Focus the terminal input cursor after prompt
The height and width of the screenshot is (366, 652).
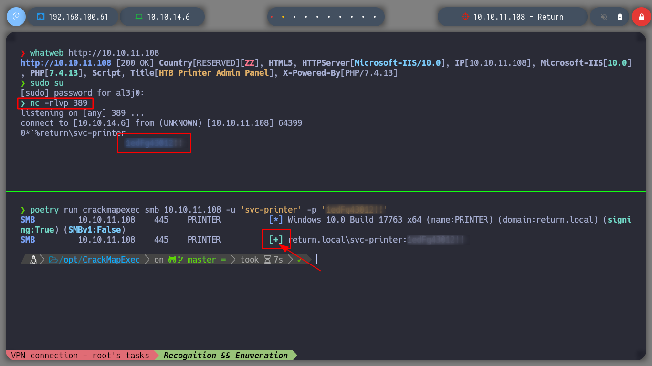(316, 259)
